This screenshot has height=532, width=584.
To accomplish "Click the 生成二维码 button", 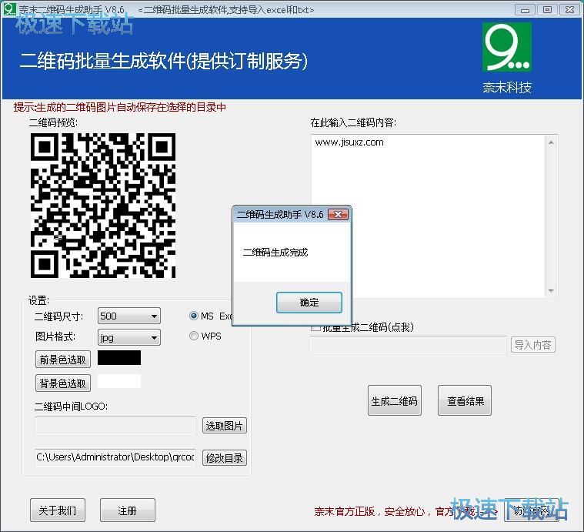I will pyautogui.click(x=395, y=400).
